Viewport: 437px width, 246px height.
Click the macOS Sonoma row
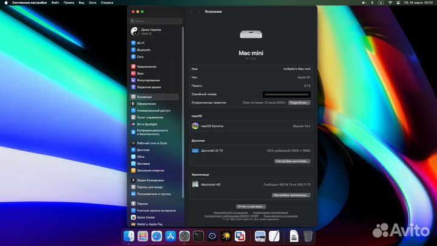251,126
